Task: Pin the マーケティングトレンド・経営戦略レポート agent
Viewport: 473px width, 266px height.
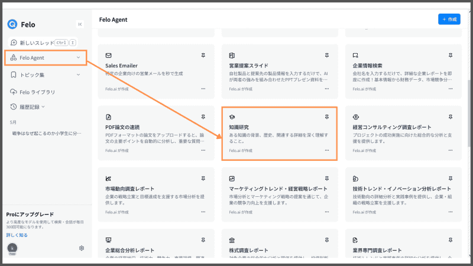Action: click(x=327, y=179)
